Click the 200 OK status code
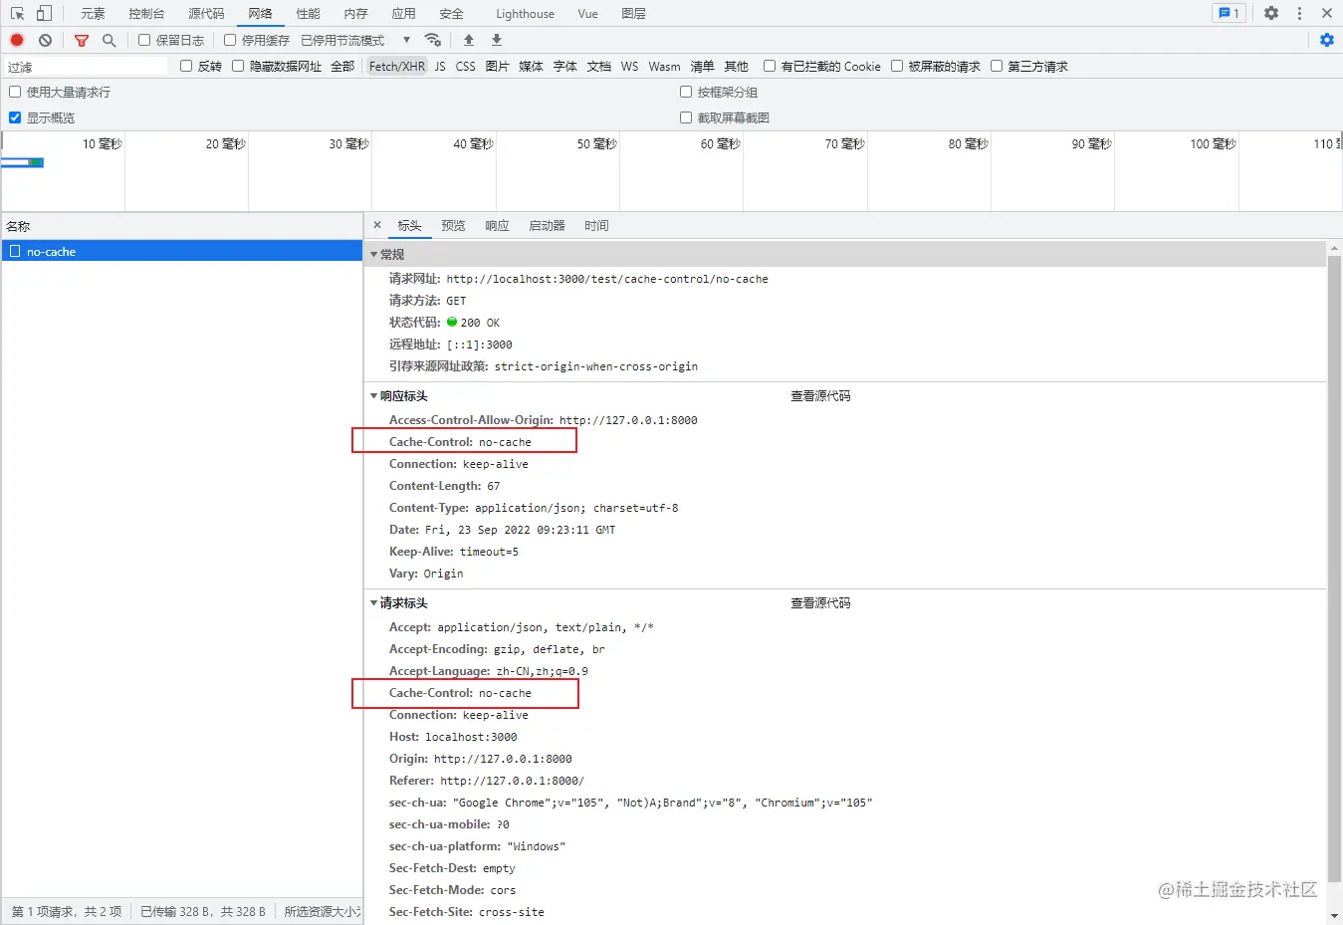The height and width of the screenshot is (925, 1343). (x=480, y=323)
